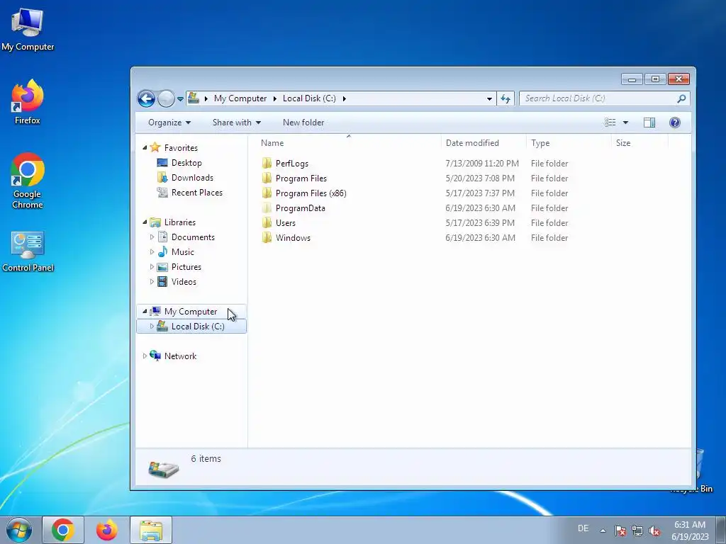This screenshot has width=726, height=544.
Task: Open Downloads under Favorites
Action: click(192, 178)
